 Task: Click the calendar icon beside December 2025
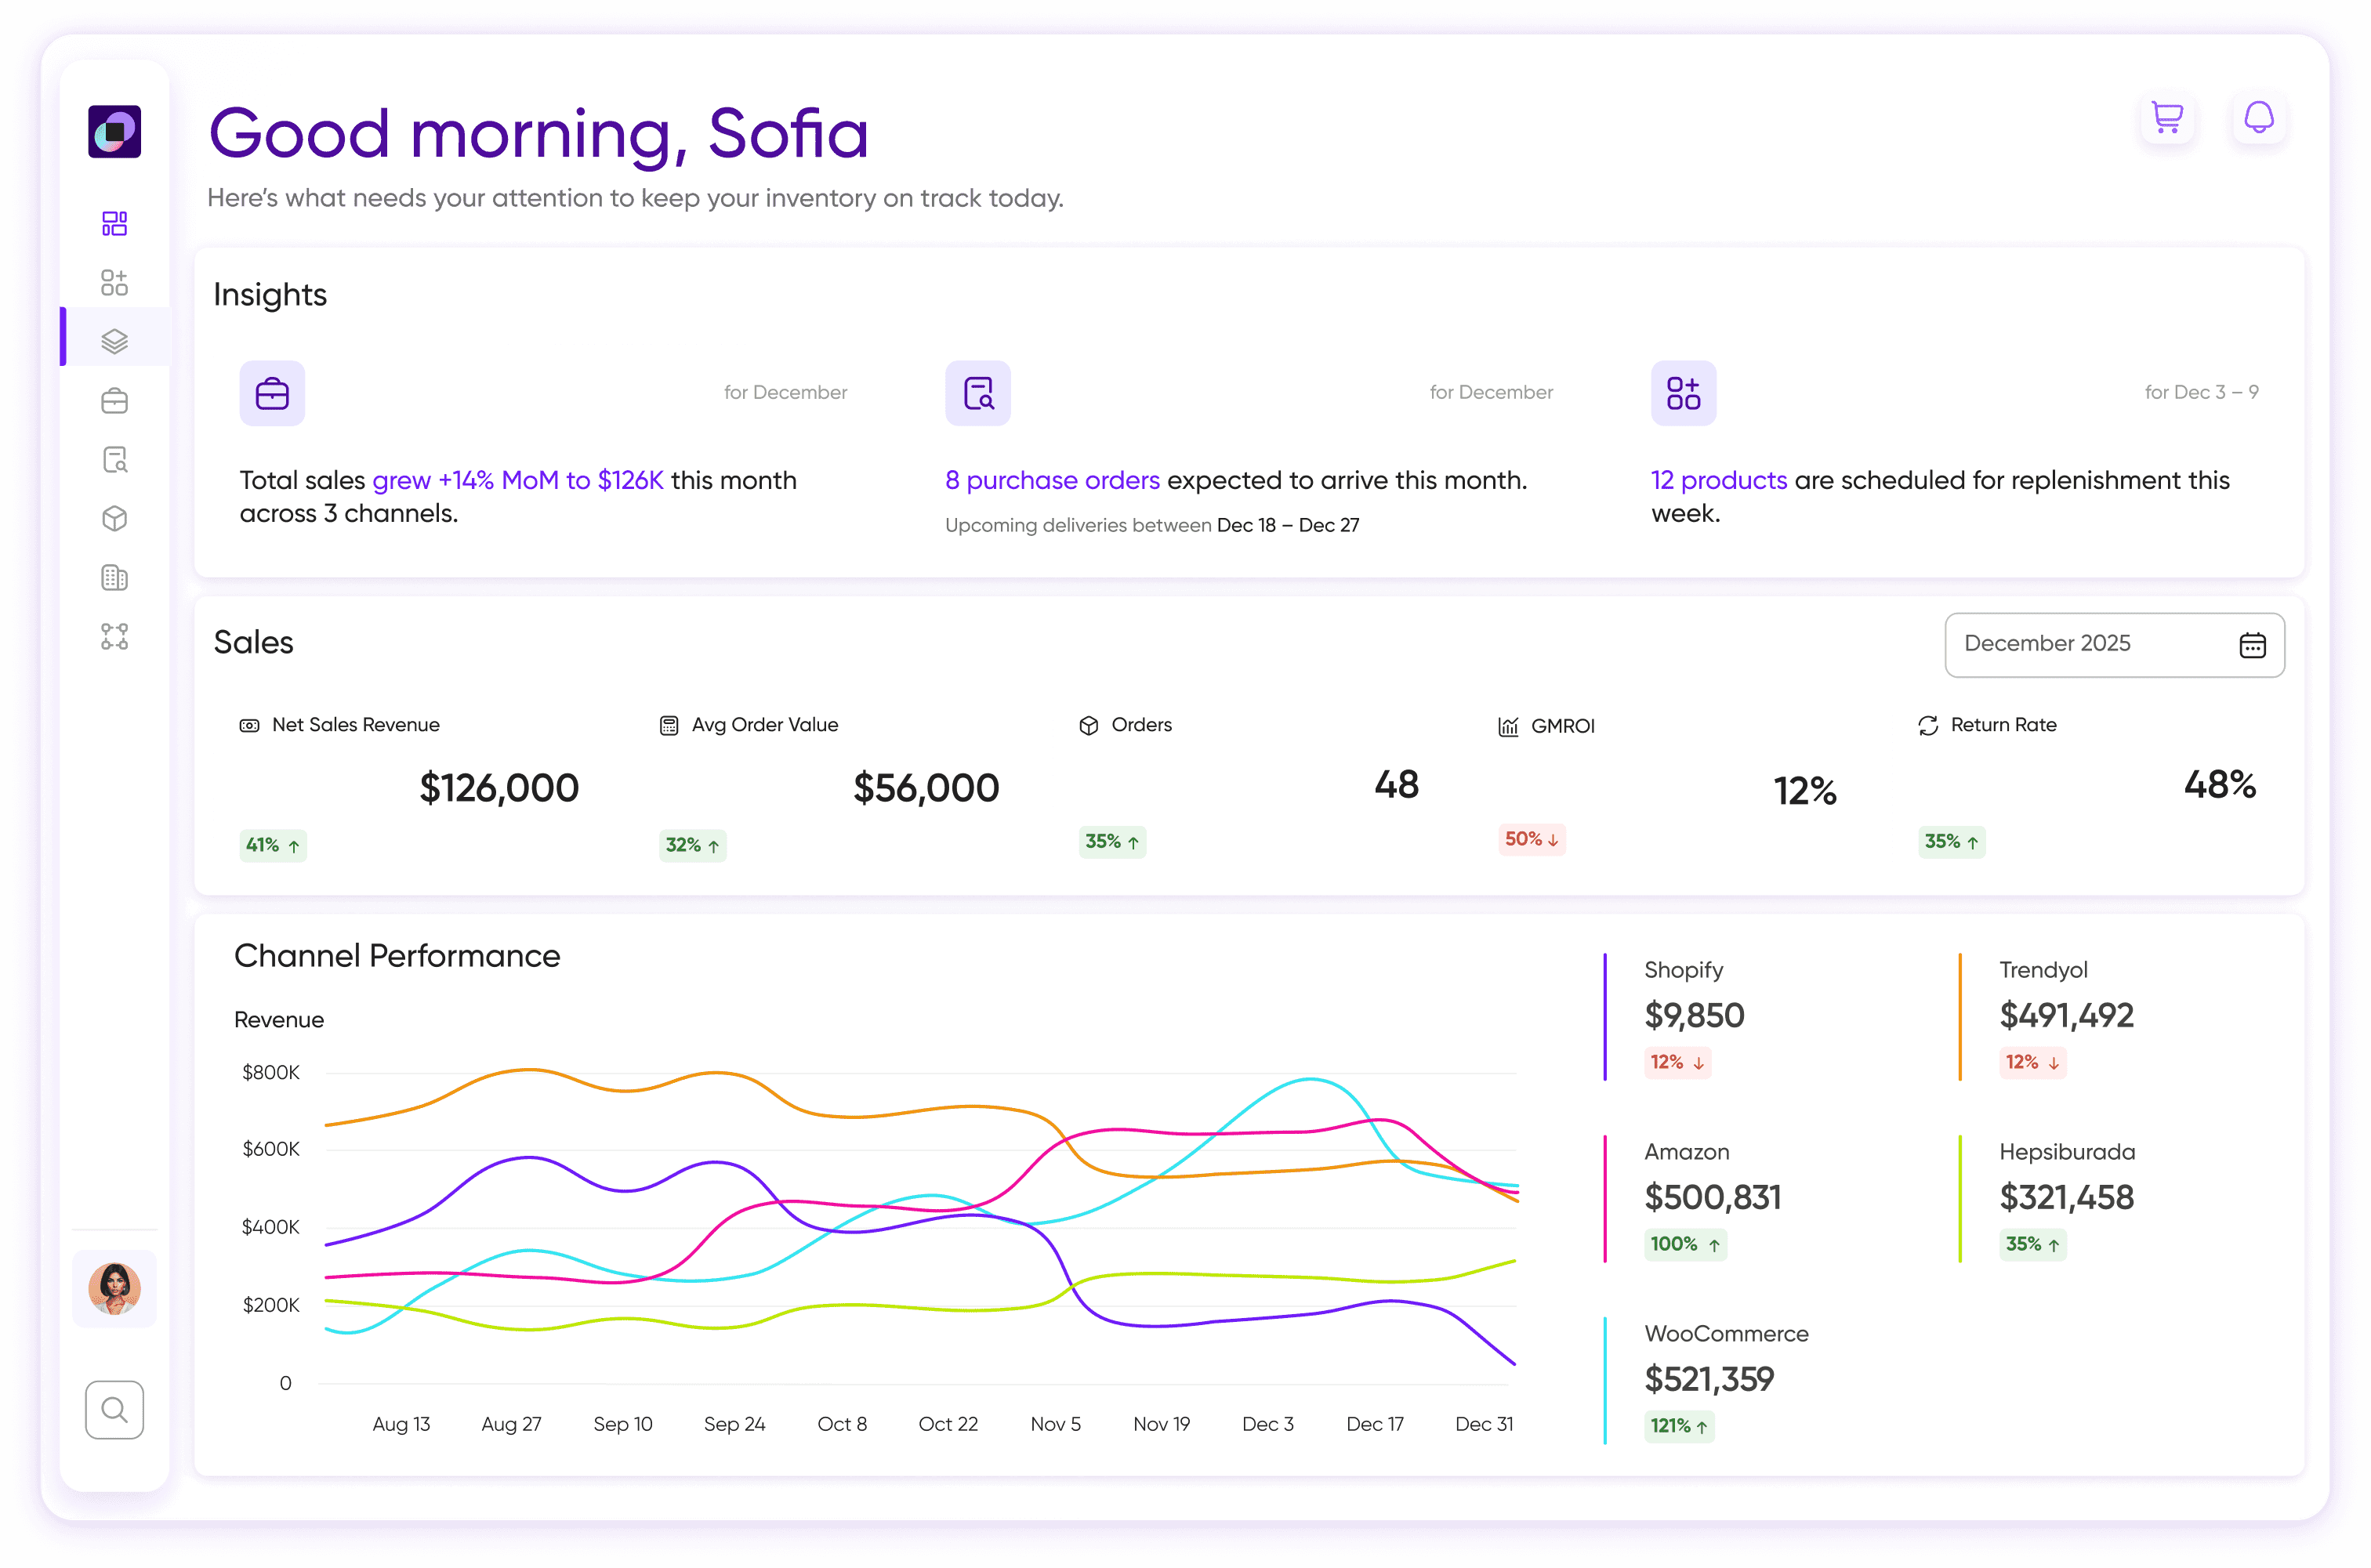tap(2252, 645)
